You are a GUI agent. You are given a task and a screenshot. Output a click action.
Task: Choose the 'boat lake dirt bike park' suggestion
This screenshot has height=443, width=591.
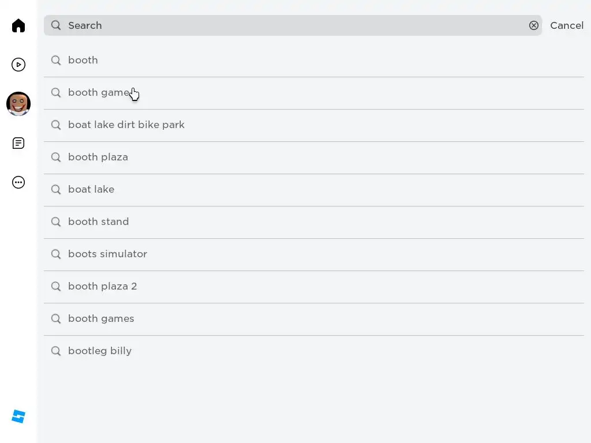point(126,125)
